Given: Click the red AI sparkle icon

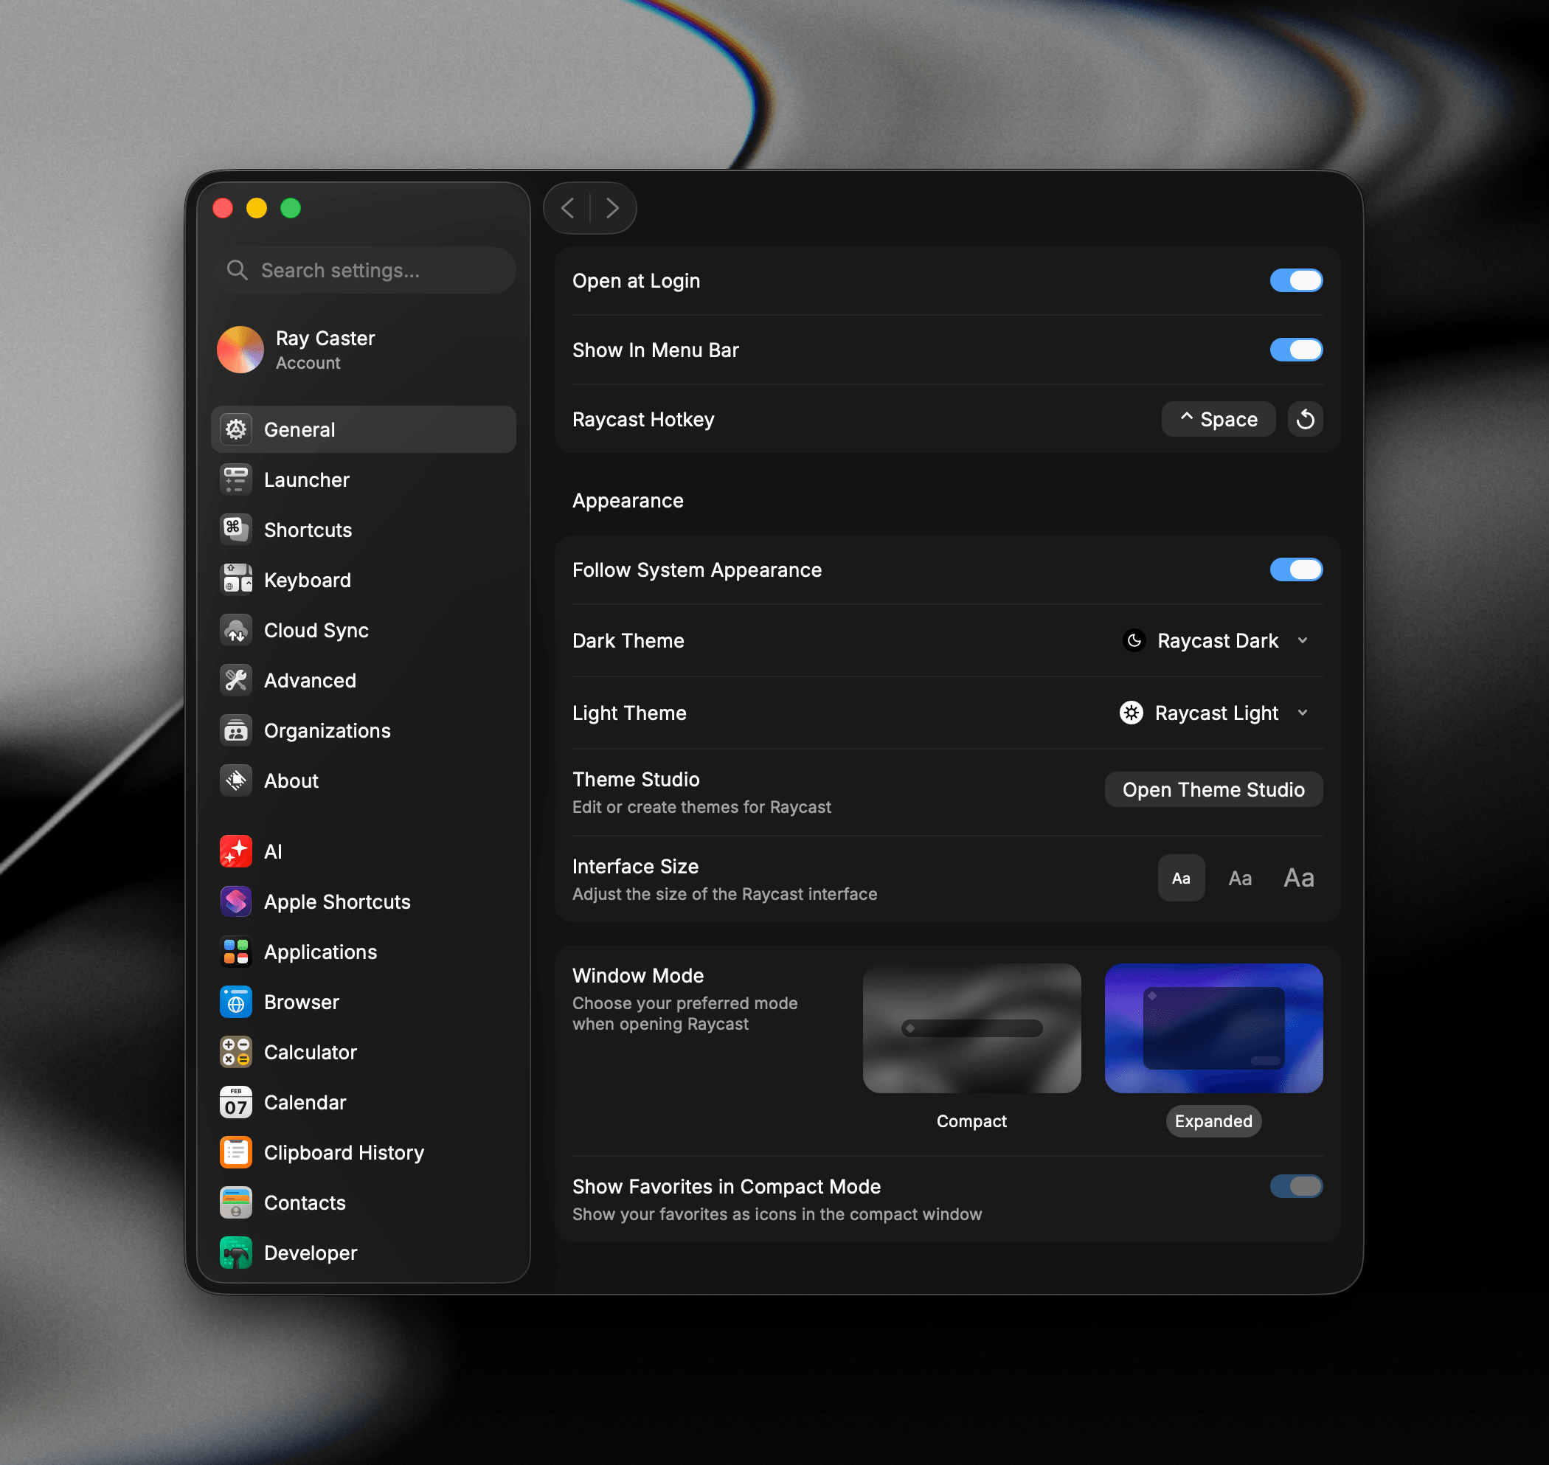Looking at the screenshot, I should click(x=236, y=851).
